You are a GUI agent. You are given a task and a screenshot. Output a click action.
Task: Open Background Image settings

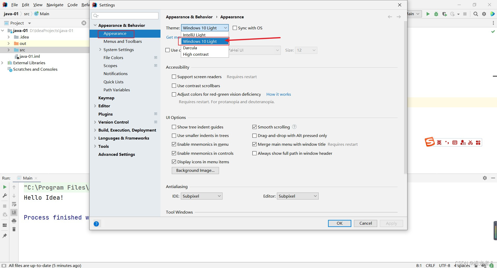[195, 170]
